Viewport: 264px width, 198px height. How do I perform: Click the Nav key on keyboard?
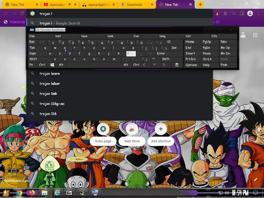pos(228,42)
